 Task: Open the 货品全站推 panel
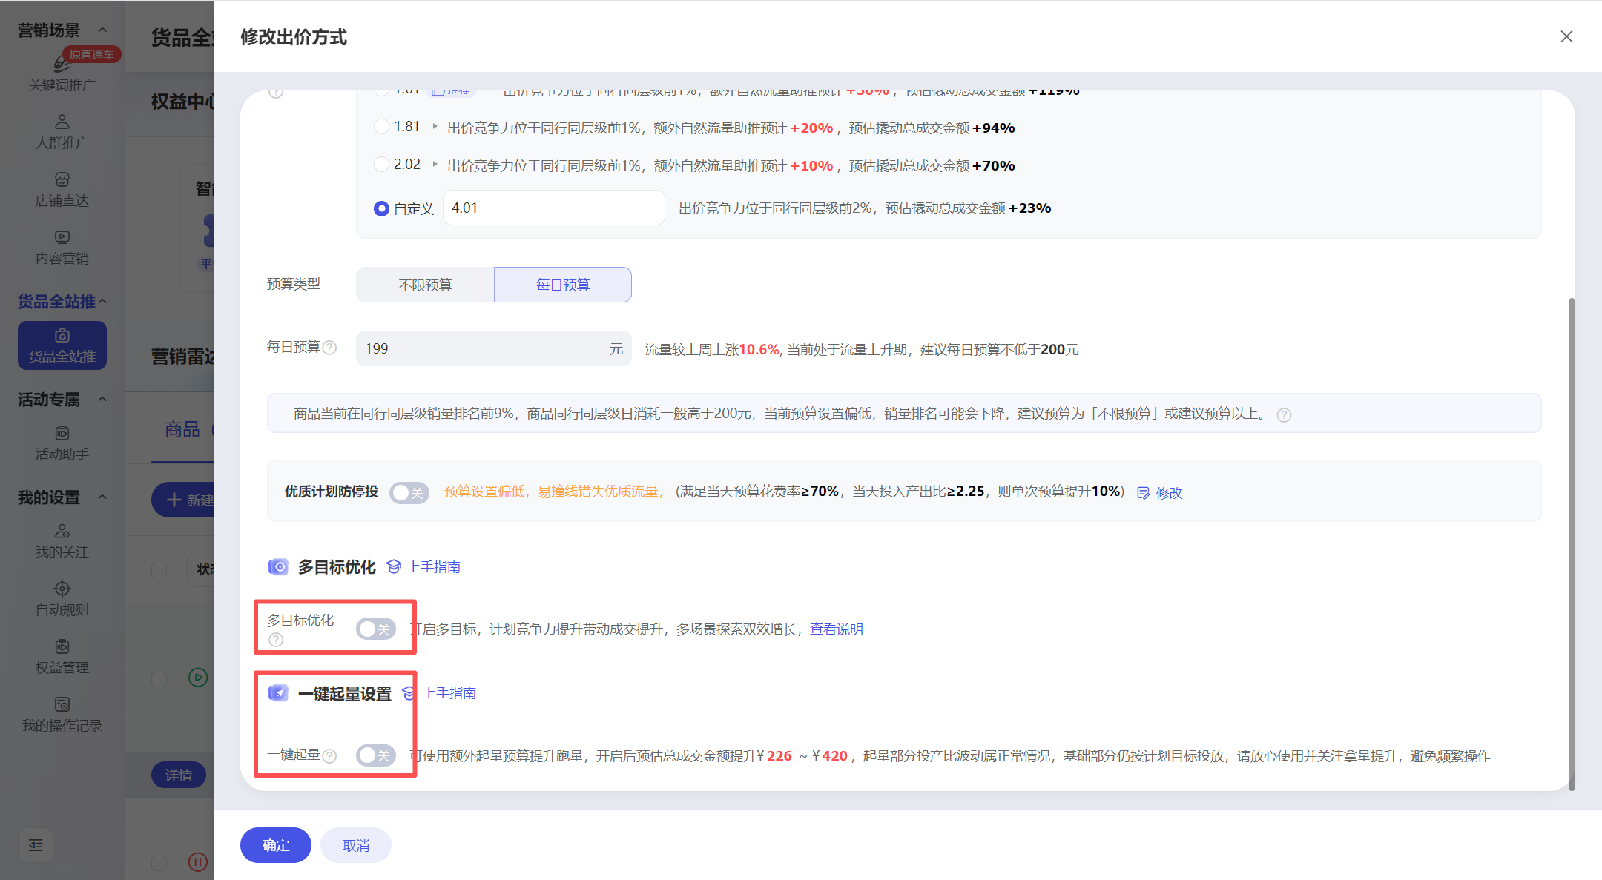62,345
